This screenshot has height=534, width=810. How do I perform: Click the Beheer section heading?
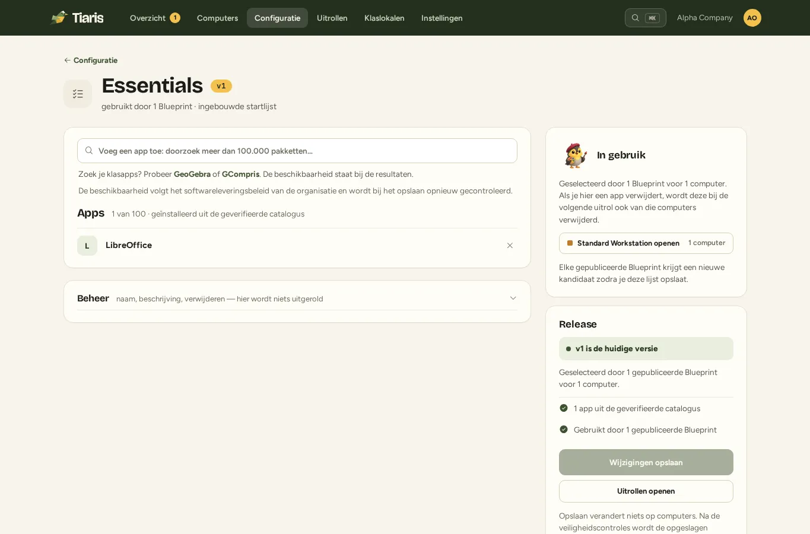[93, 298]
